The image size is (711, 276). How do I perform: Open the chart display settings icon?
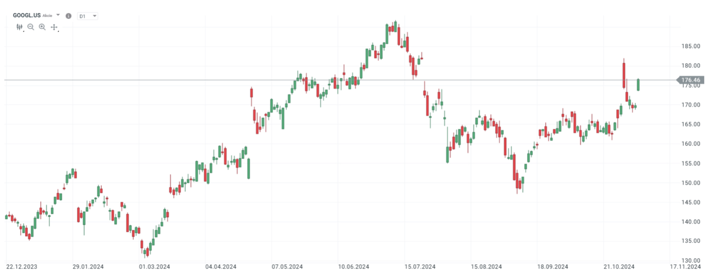(x=20, y=27)
